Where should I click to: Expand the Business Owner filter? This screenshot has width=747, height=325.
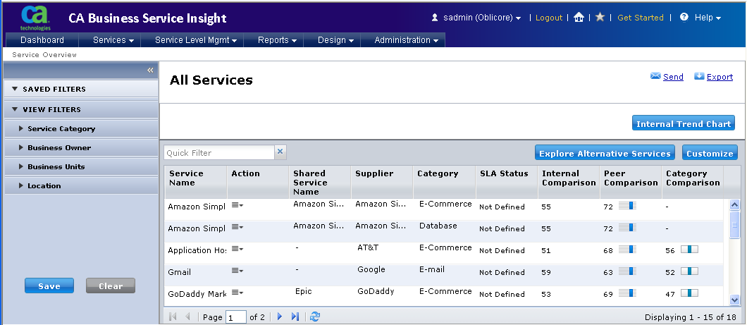tap(58, 147)
